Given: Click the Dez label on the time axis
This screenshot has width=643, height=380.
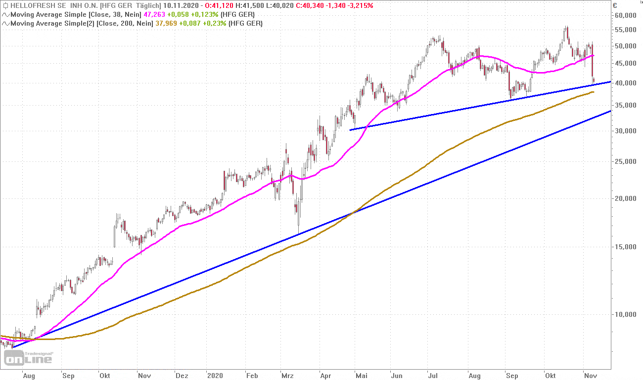Looking at the screenshot, I should click(x=182, y=376).
